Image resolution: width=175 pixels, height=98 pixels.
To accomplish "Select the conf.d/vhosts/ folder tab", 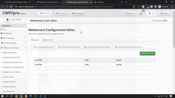I will click(x=129, y=47).
